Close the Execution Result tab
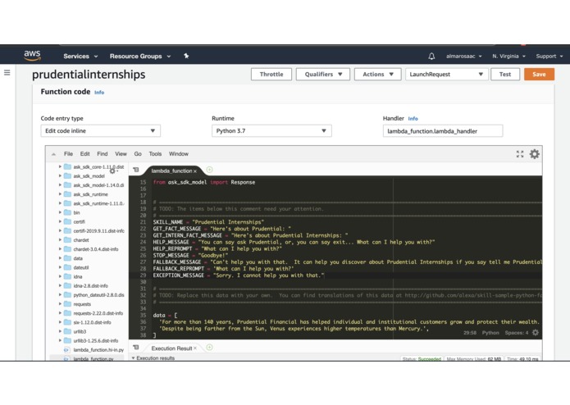Image resolution: width=570 pixels, height=405 pixels. 195,348
